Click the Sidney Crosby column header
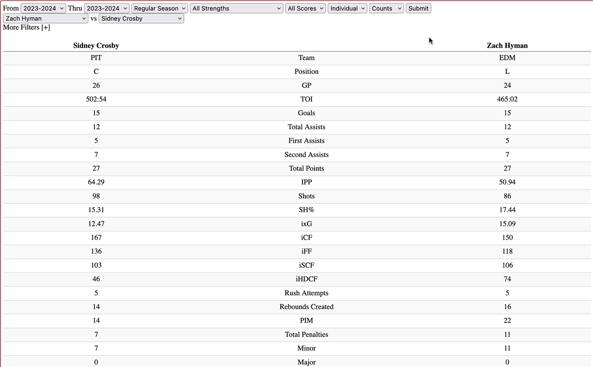This screenshot has width=593, height=367. 96,45
